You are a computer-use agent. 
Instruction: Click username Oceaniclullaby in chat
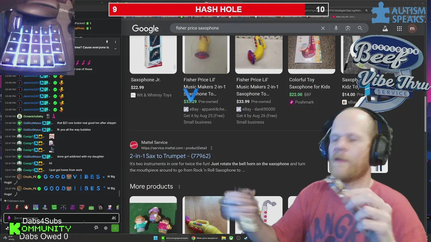33,116
